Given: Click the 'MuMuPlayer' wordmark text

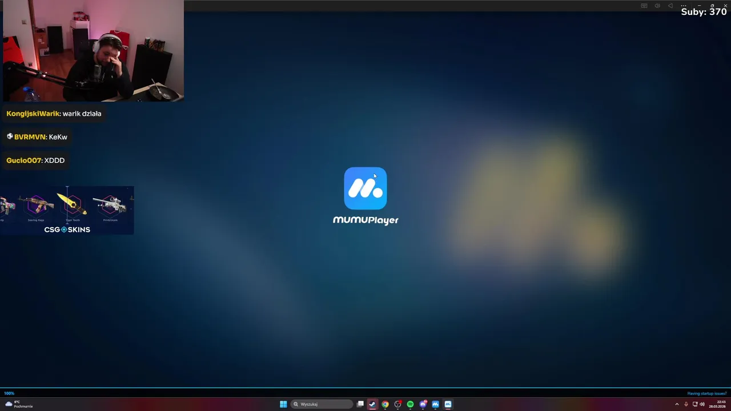Looking at the screenshot, I should click(x=365, y=220).
